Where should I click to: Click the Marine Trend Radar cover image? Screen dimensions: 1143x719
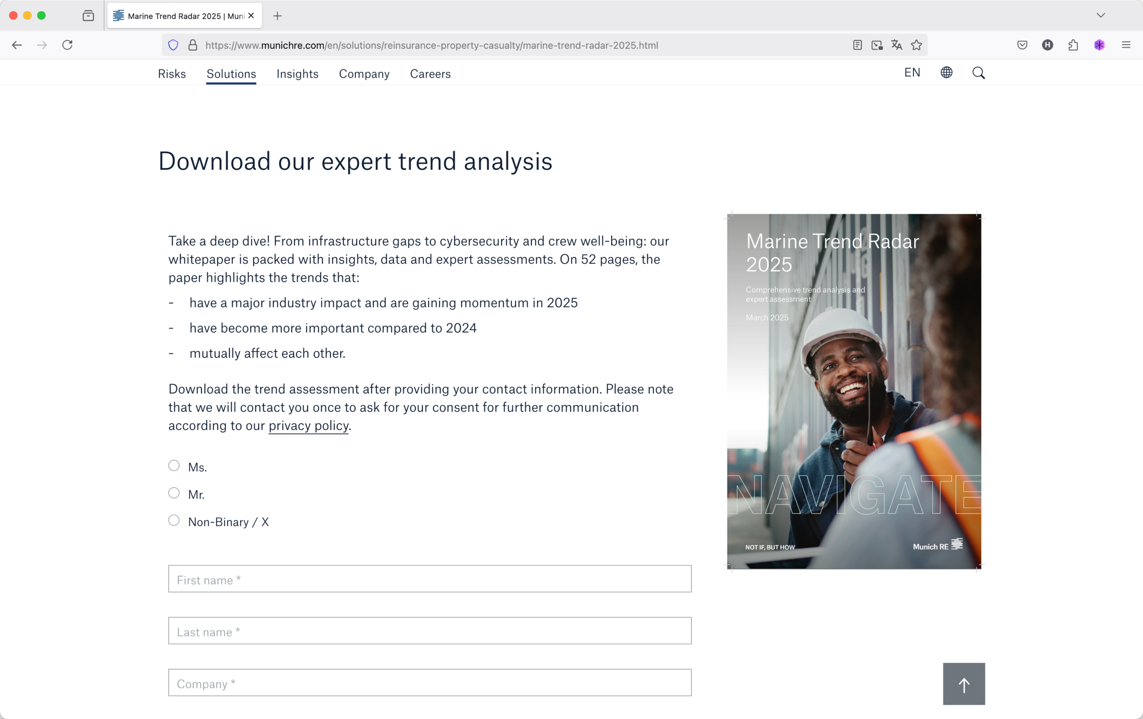tap(854, 391)
